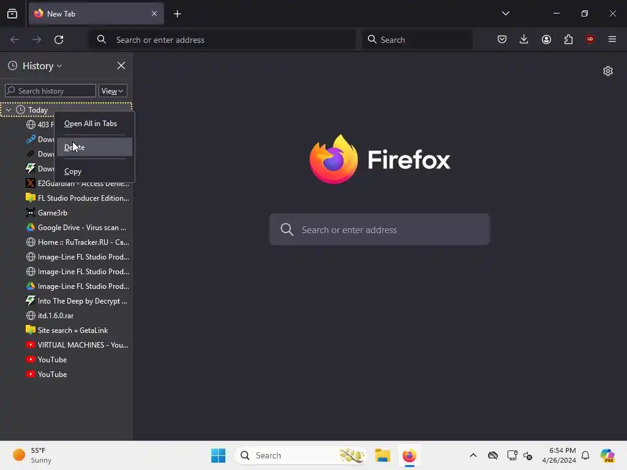
Task: Open the View sort dropdown
Action: tap(113, 91)
